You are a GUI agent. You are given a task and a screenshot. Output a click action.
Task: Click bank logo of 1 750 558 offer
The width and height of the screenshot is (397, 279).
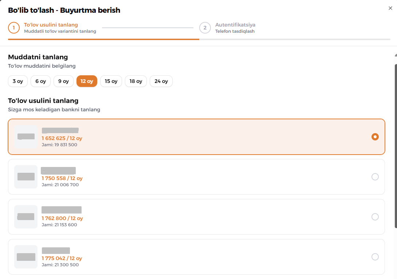pyautogui.click(x=26, y=177)
